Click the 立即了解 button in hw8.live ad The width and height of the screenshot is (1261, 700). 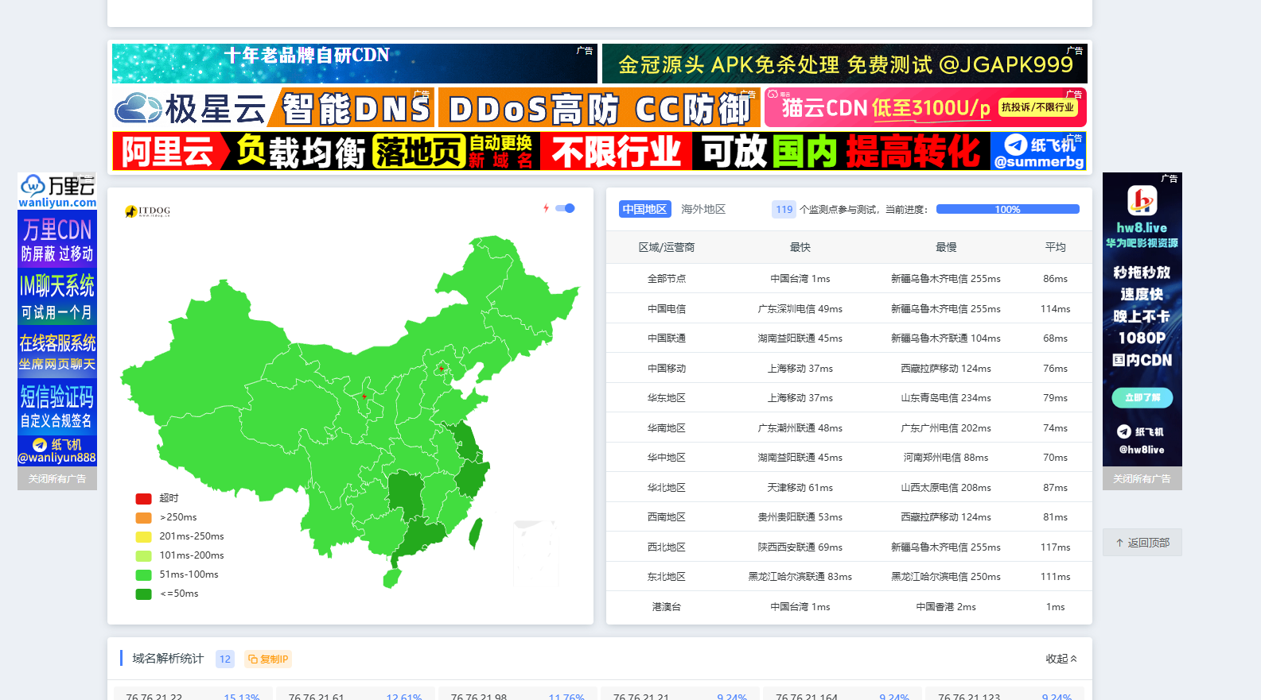coord(1142,397)
